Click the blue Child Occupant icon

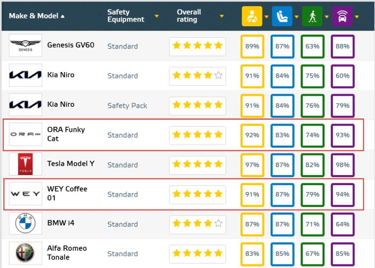(x=282, y=16)
